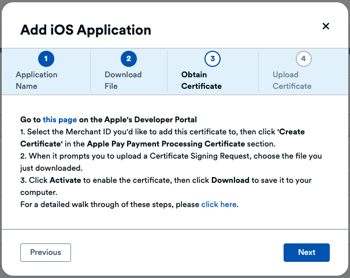
Task: Click the bold 'Download' word in instructions
Action: [x=230, y=181]
